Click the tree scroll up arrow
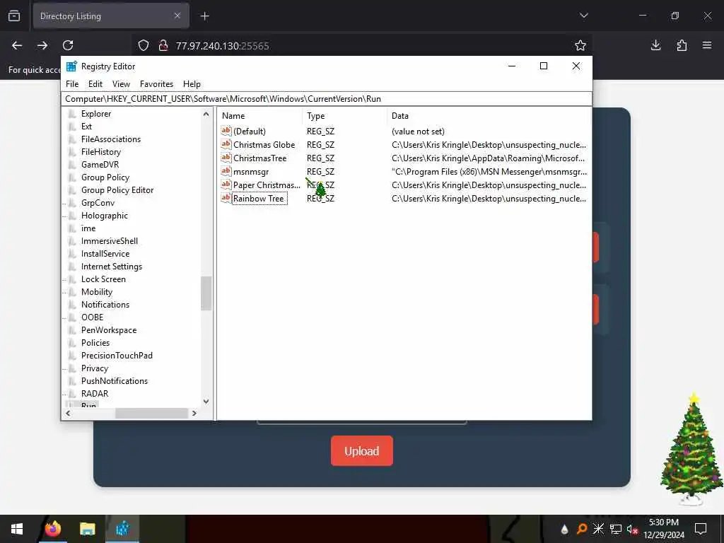 coord(206,114)
